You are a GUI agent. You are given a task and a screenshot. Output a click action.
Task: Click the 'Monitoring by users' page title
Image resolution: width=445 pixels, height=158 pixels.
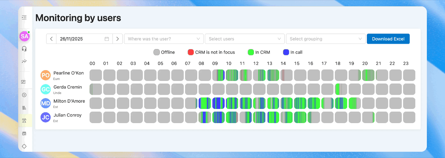click(x=78, y=18)
